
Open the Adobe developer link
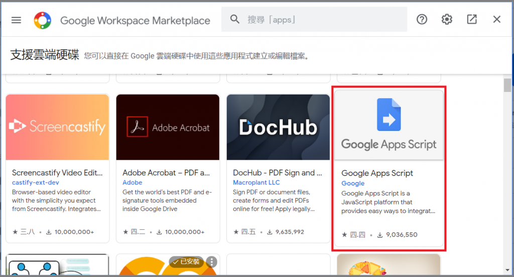point(133,182)
